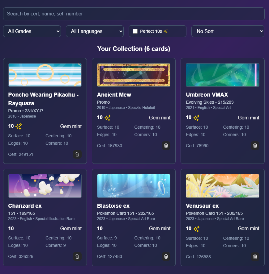Click Cert: 326326 text
This screenshot has width=269, height=274.
[21, 256]
